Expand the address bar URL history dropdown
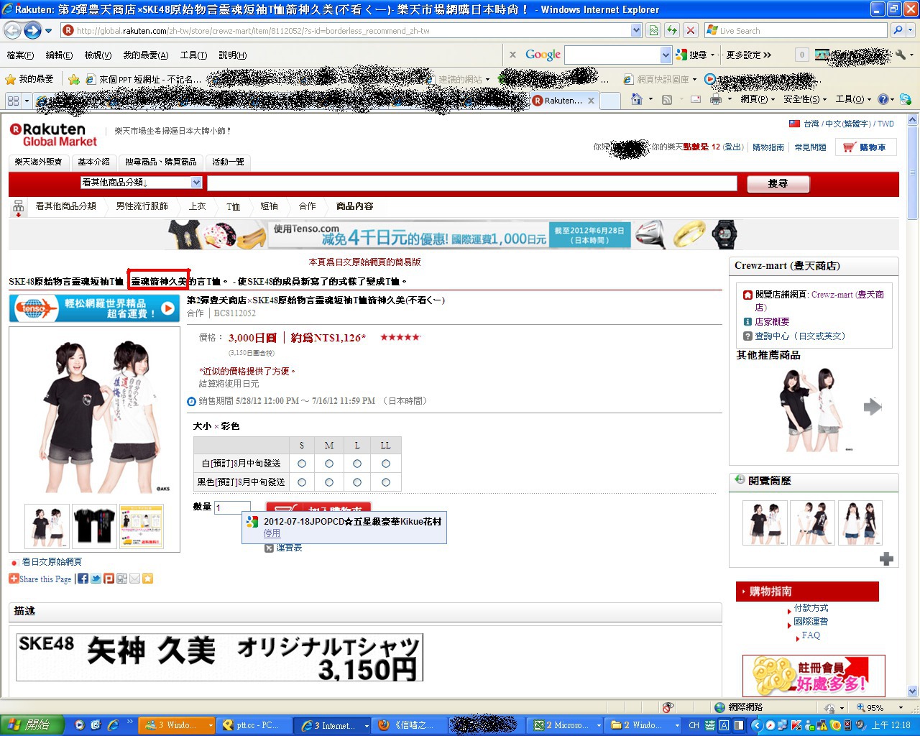920x736 pixels. [x=636, y=30]
